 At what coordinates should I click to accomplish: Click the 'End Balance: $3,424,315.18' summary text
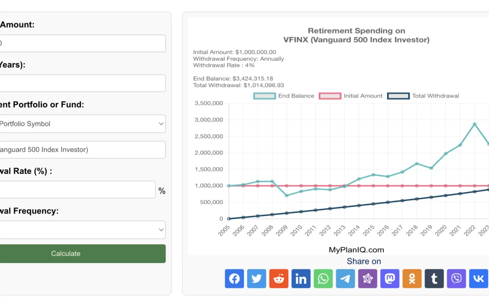[x=233, y=79]
